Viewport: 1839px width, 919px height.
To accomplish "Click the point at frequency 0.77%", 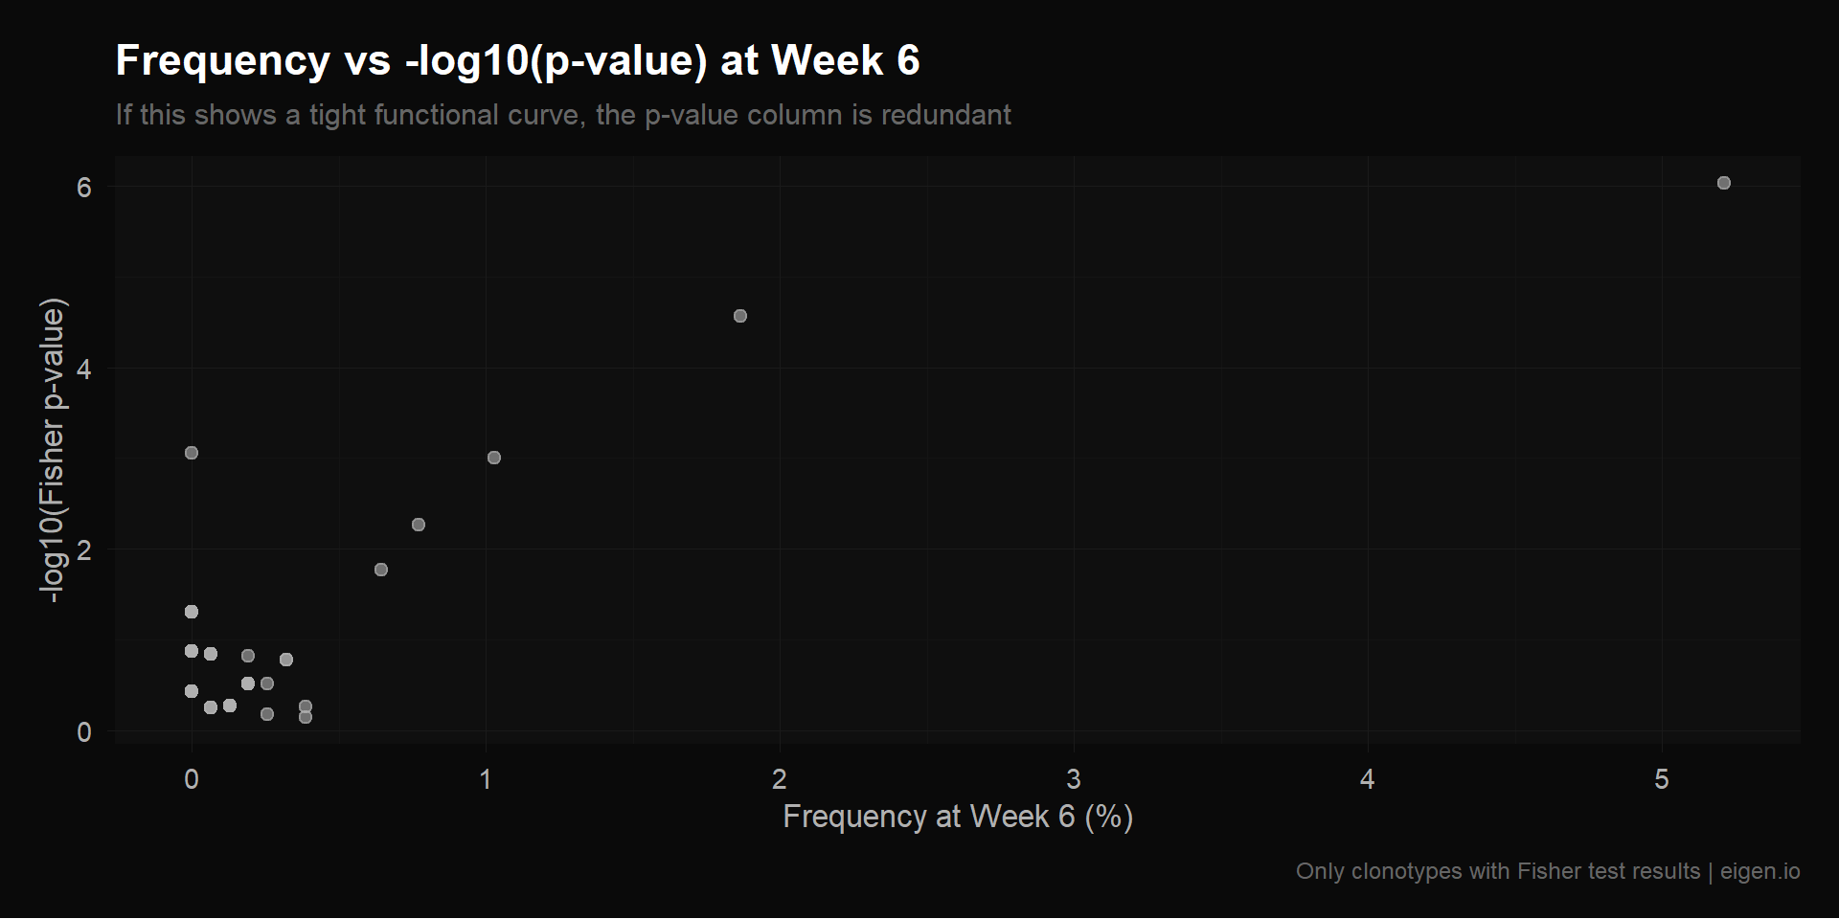I will click(x=419, y=525).
